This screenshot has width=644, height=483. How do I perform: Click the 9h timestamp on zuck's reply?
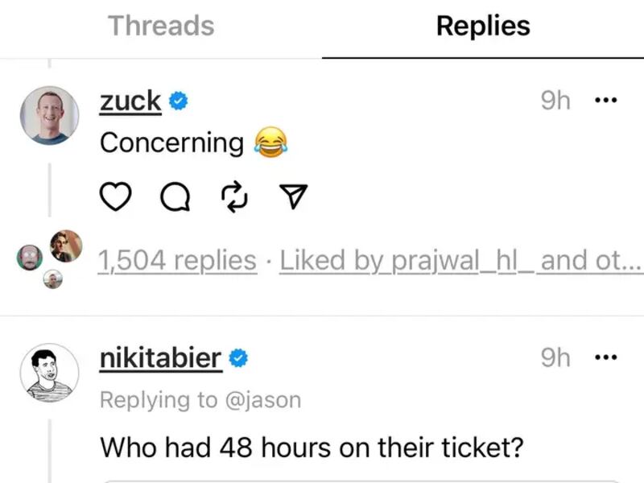[x=556, y=100]
